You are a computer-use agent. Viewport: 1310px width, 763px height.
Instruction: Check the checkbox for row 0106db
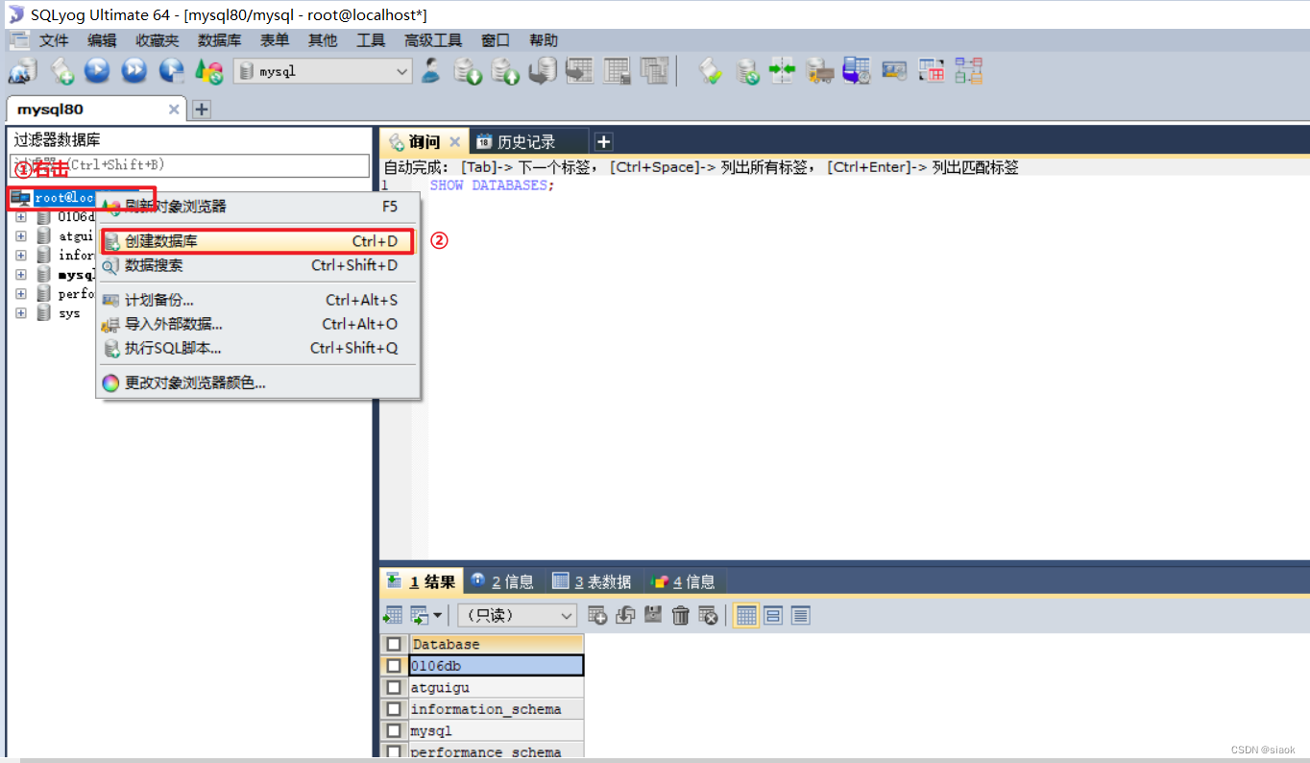point(394,665)
